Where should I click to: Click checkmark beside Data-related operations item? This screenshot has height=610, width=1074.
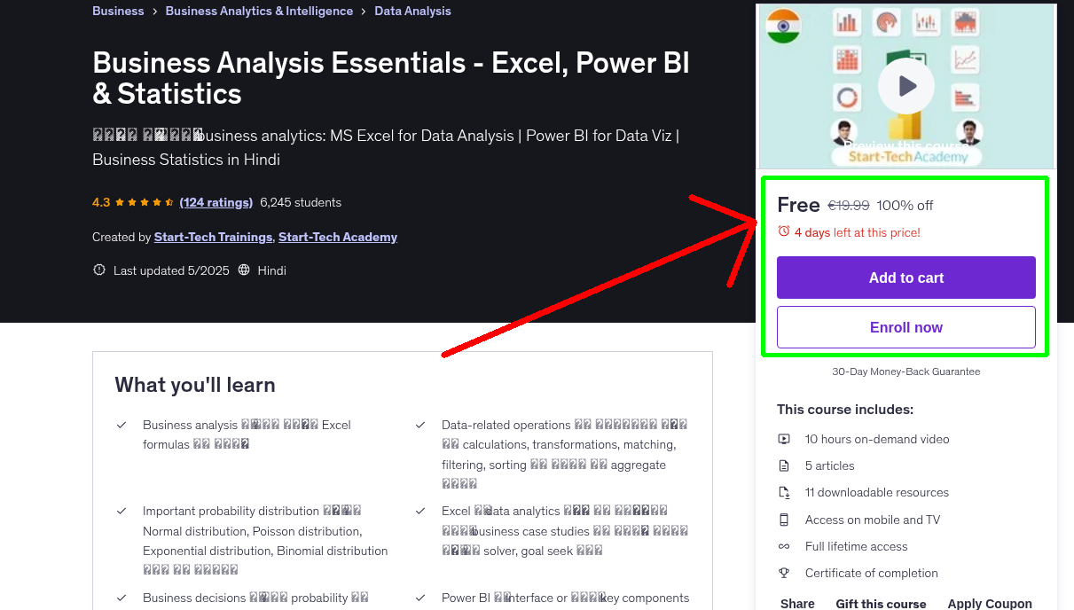420,425
